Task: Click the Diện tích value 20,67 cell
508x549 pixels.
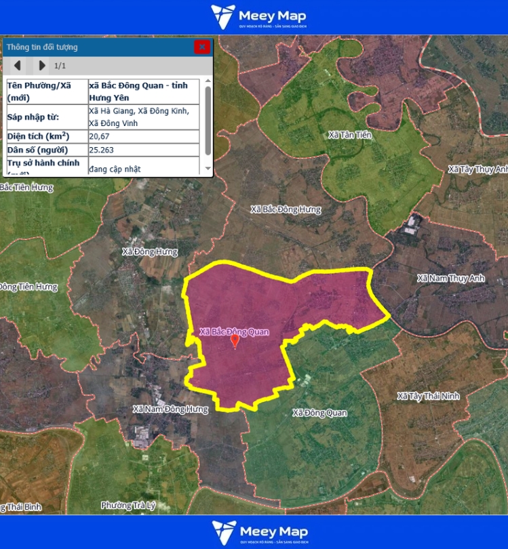Action: (x=144, y=136)
